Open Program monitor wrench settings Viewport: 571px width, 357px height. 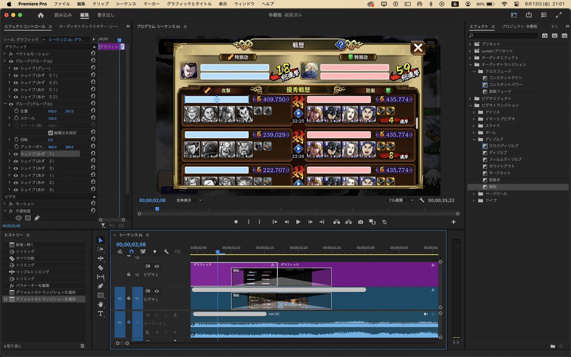(422, 200)
